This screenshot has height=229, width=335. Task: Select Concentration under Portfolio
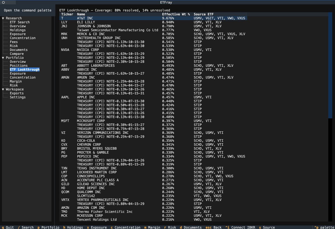[x=23, y=77]
